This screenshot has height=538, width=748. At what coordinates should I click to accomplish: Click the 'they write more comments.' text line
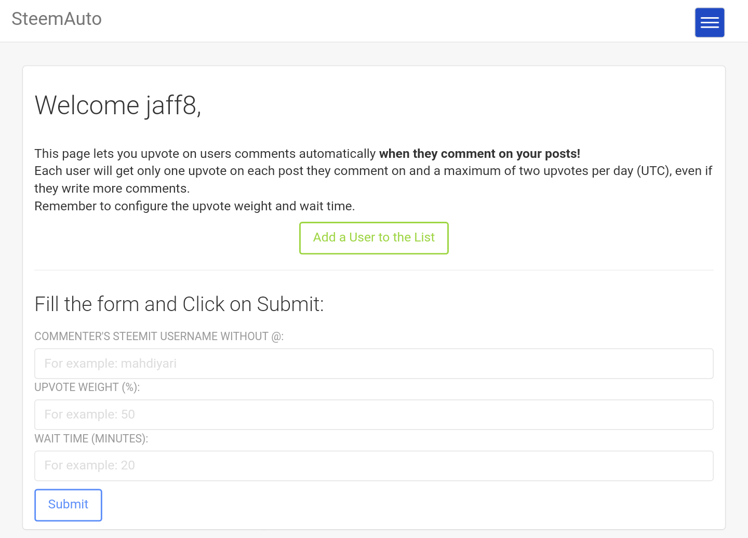coord(112,189)
